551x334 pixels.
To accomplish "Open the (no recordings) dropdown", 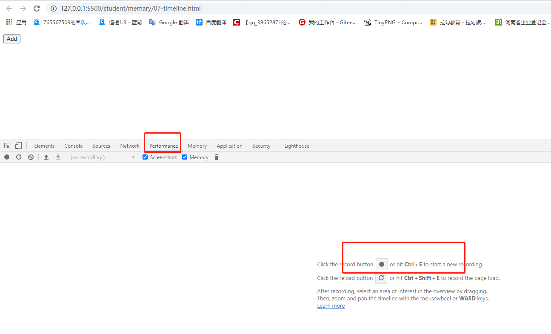I will [102, 157].
